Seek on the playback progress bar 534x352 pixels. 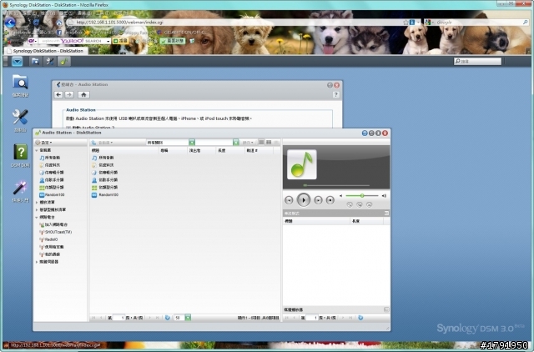[336, 185]
